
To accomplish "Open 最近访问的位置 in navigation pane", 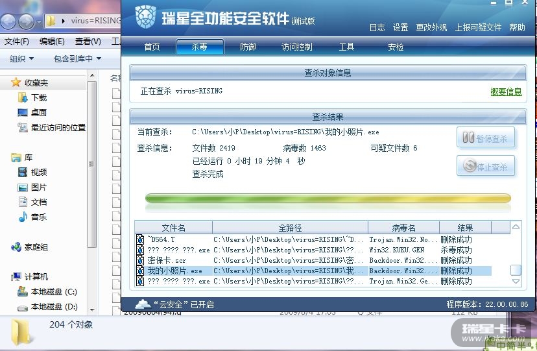I will 58,127.
